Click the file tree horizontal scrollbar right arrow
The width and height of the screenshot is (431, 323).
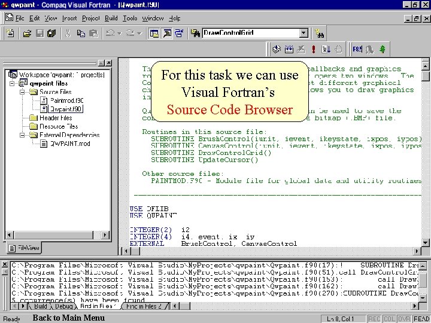(x=105, y=235)
